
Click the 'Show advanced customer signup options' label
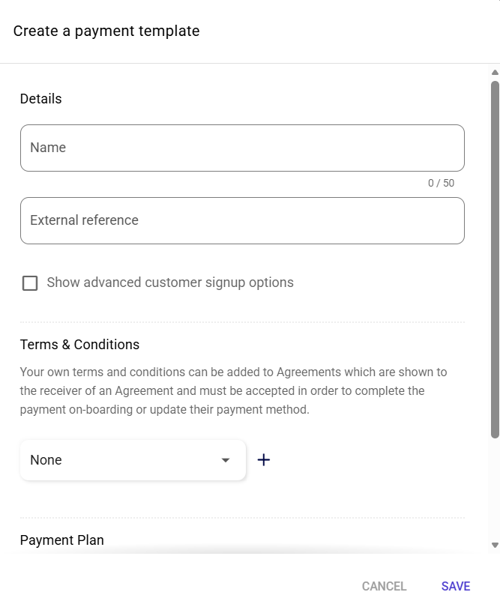pyautogui.click(x=170, y=283)
